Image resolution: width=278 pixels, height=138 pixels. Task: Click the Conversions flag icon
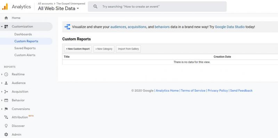pyautogui.click(x=6, y=109)
